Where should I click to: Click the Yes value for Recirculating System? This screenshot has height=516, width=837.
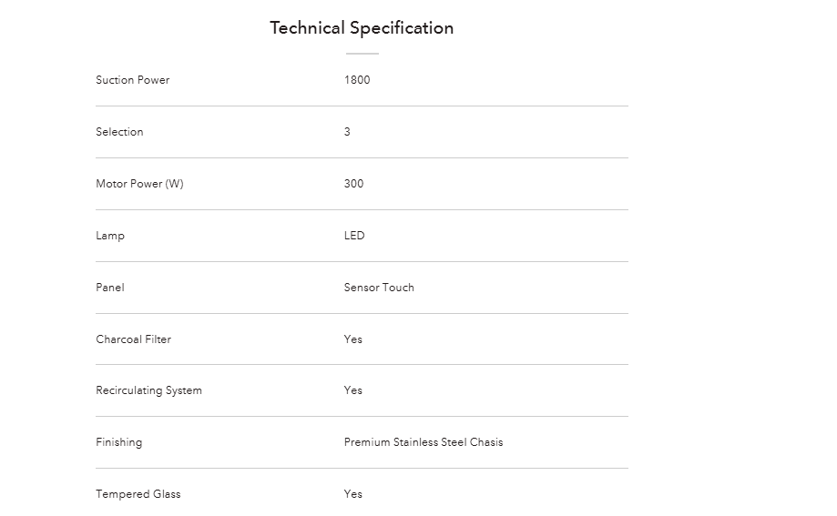(x=352, y=390)
